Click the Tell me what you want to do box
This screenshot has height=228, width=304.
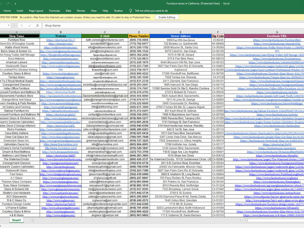pyautogui.click(x=151, y=11)
